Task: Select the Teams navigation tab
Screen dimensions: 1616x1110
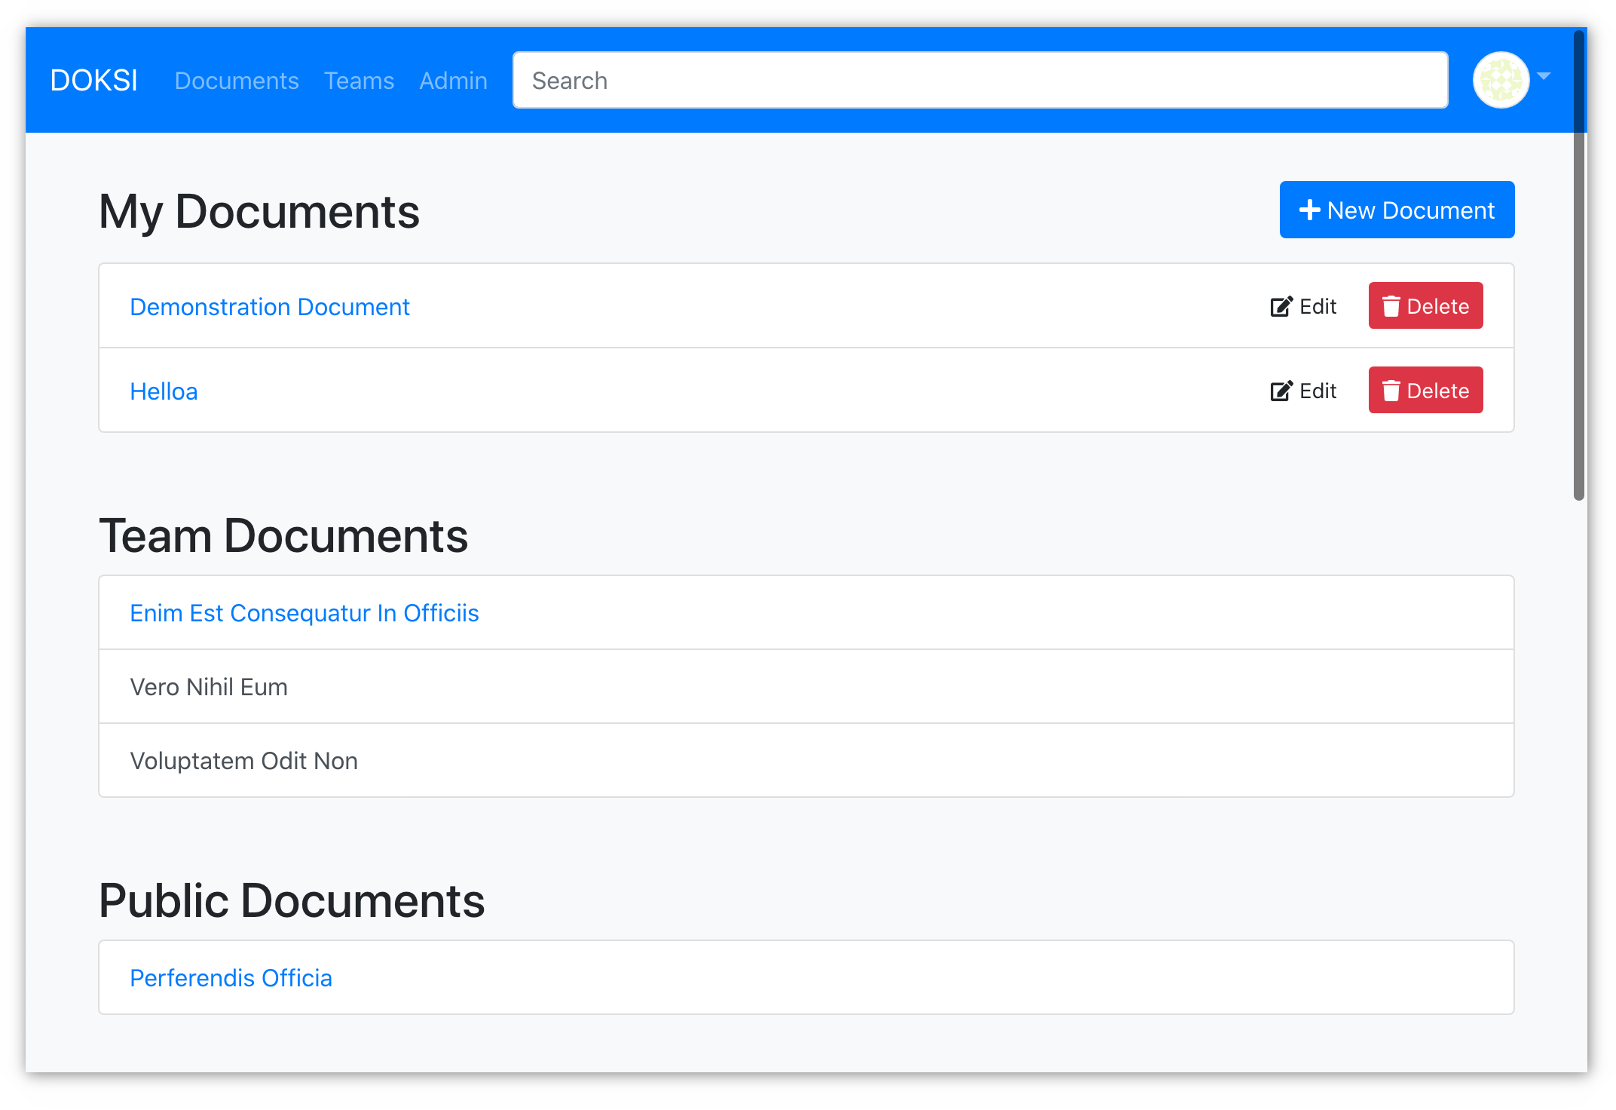Action: 361,80
